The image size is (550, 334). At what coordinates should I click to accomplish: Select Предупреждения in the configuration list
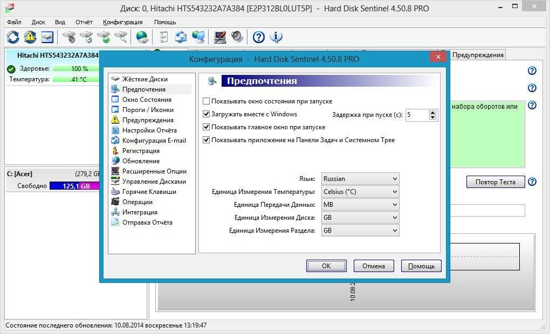(148, 120)
